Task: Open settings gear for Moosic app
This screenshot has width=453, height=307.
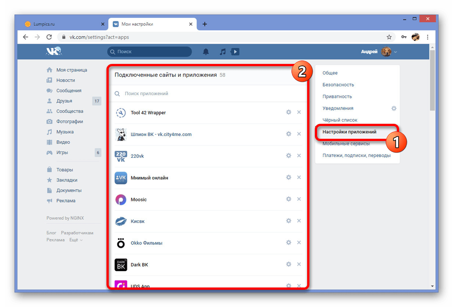Action: 289,199
